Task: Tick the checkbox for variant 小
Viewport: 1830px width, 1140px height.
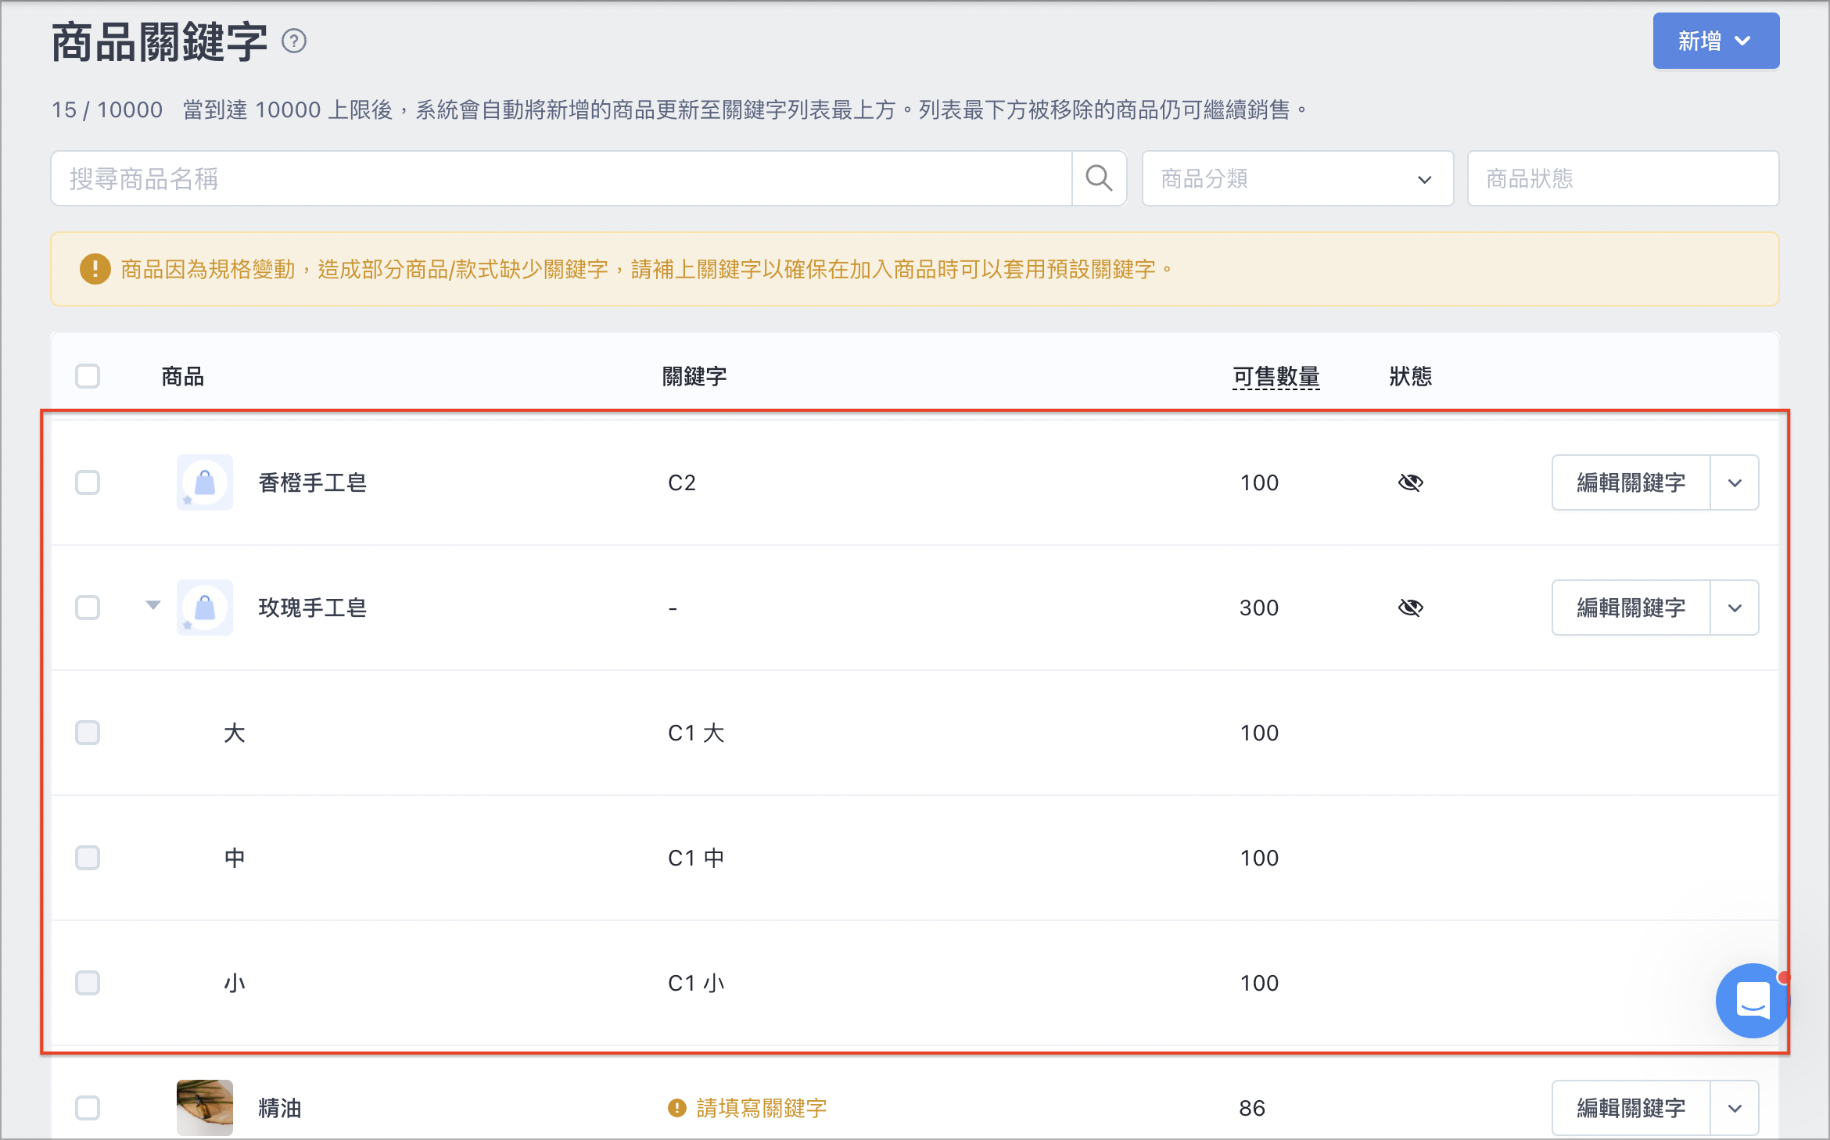Action: tap(88, 983)
